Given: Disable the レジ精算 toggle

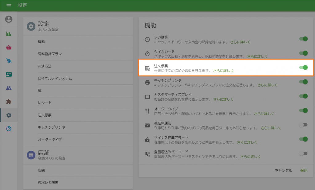Looking at the screenshot, I should tap(303, 39).
